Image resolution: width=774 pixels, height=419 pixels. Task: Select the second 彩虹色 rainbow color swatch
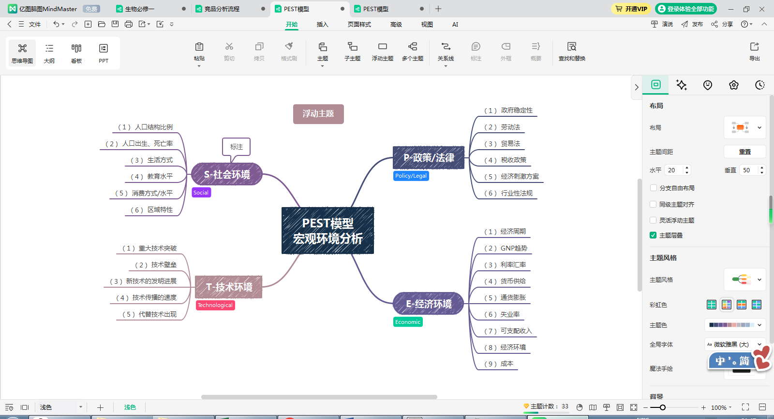[727, 305]
